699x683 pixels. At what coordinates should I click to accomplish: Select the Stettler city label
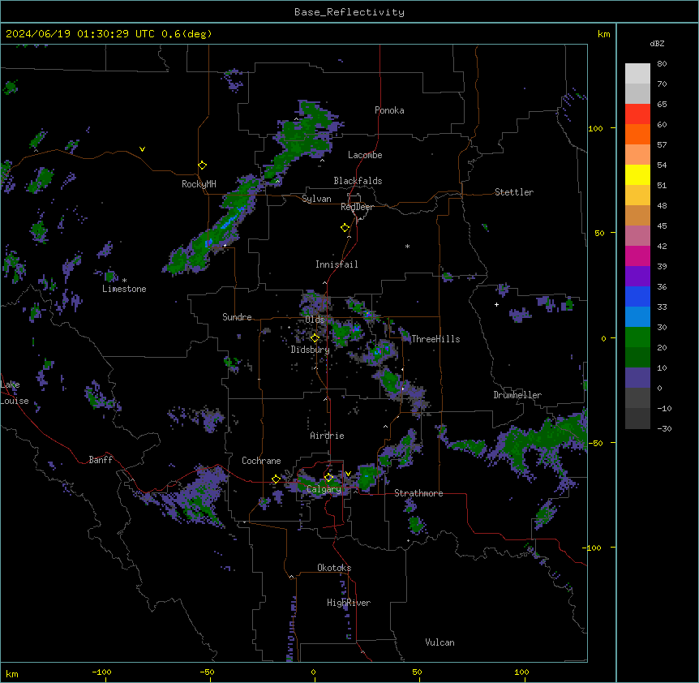[514, 192]
